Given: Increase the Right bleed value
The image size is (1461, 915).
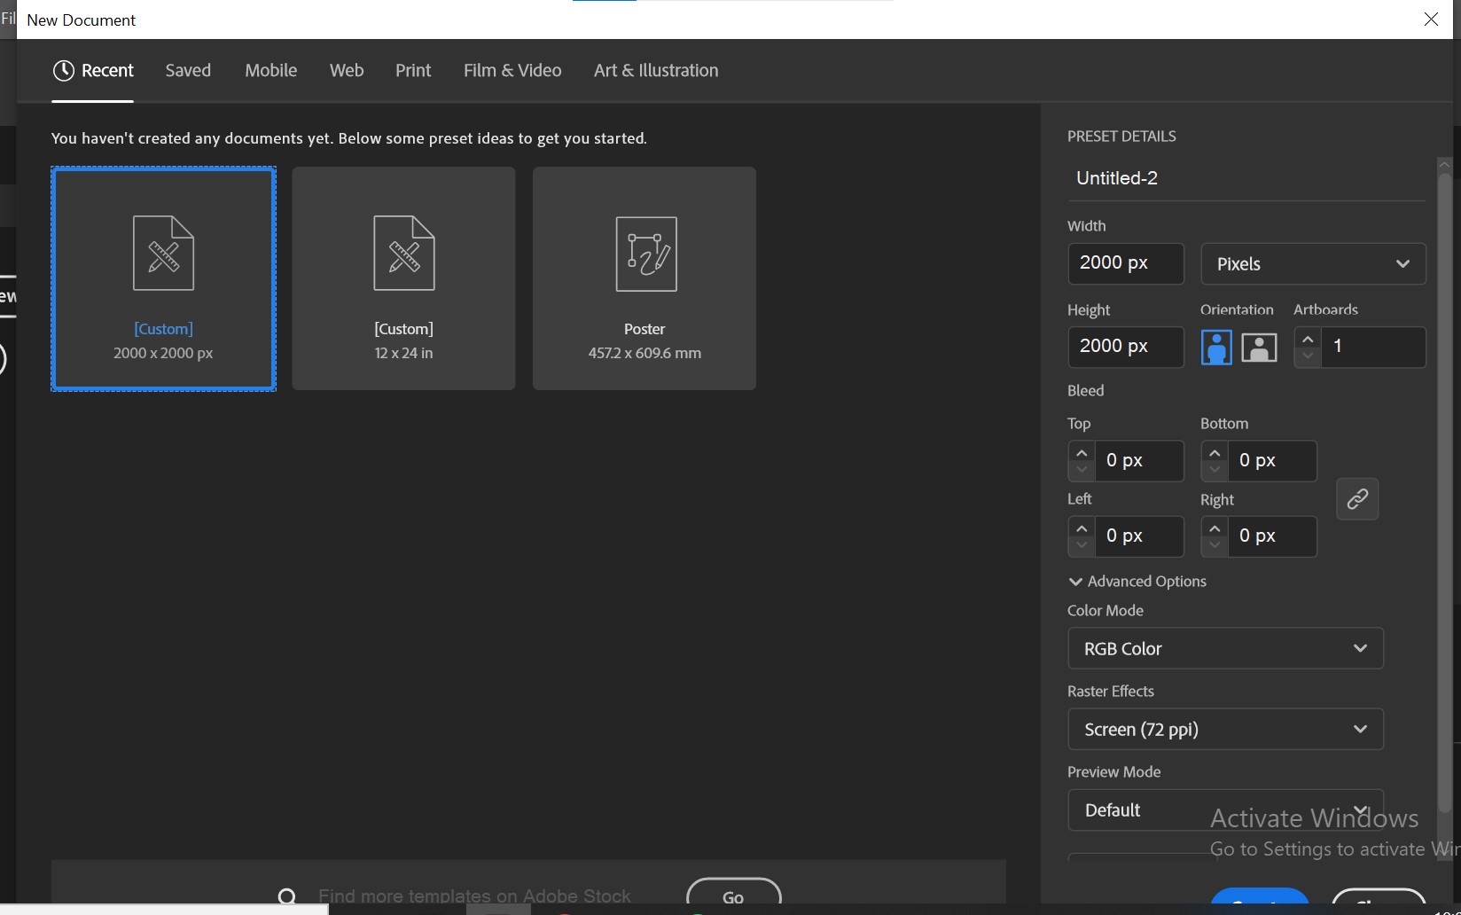Looking at the screenshot, I should pos(1215,528).
